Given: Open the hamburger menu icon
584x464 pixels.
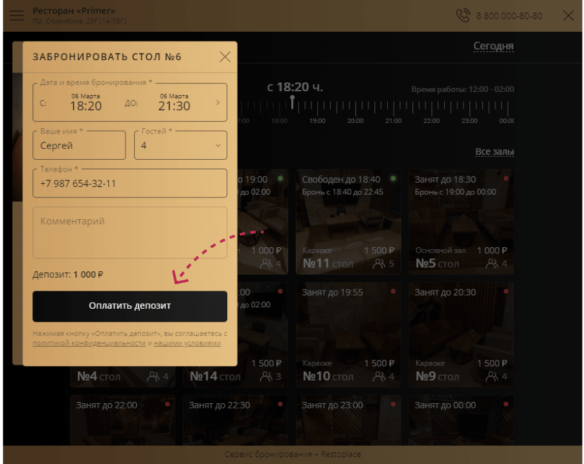Looking at the screenshot, I should [17, 16].
